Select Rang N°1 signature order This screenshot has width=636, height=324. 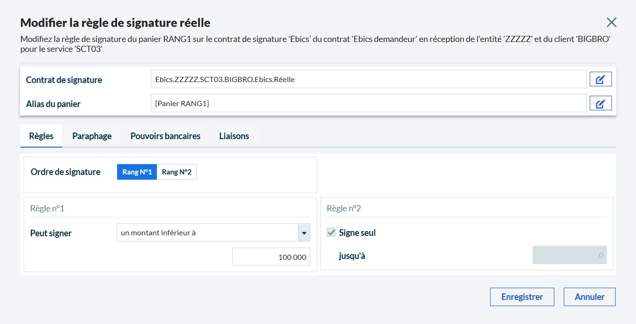[137, 172]
